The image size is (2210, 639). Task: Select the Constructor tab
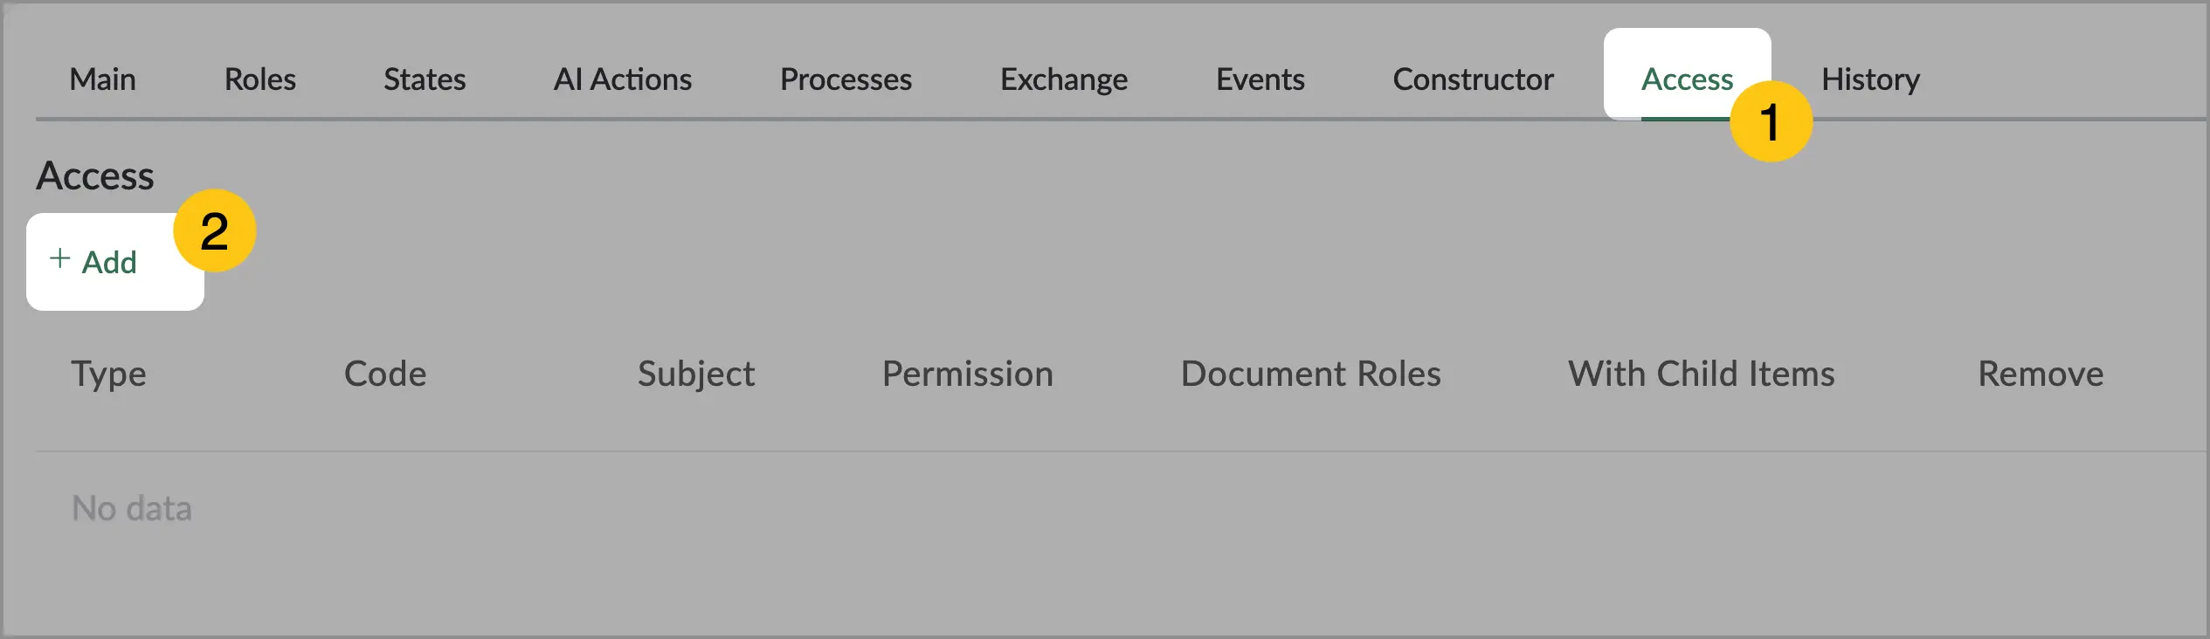(1473, 79)
